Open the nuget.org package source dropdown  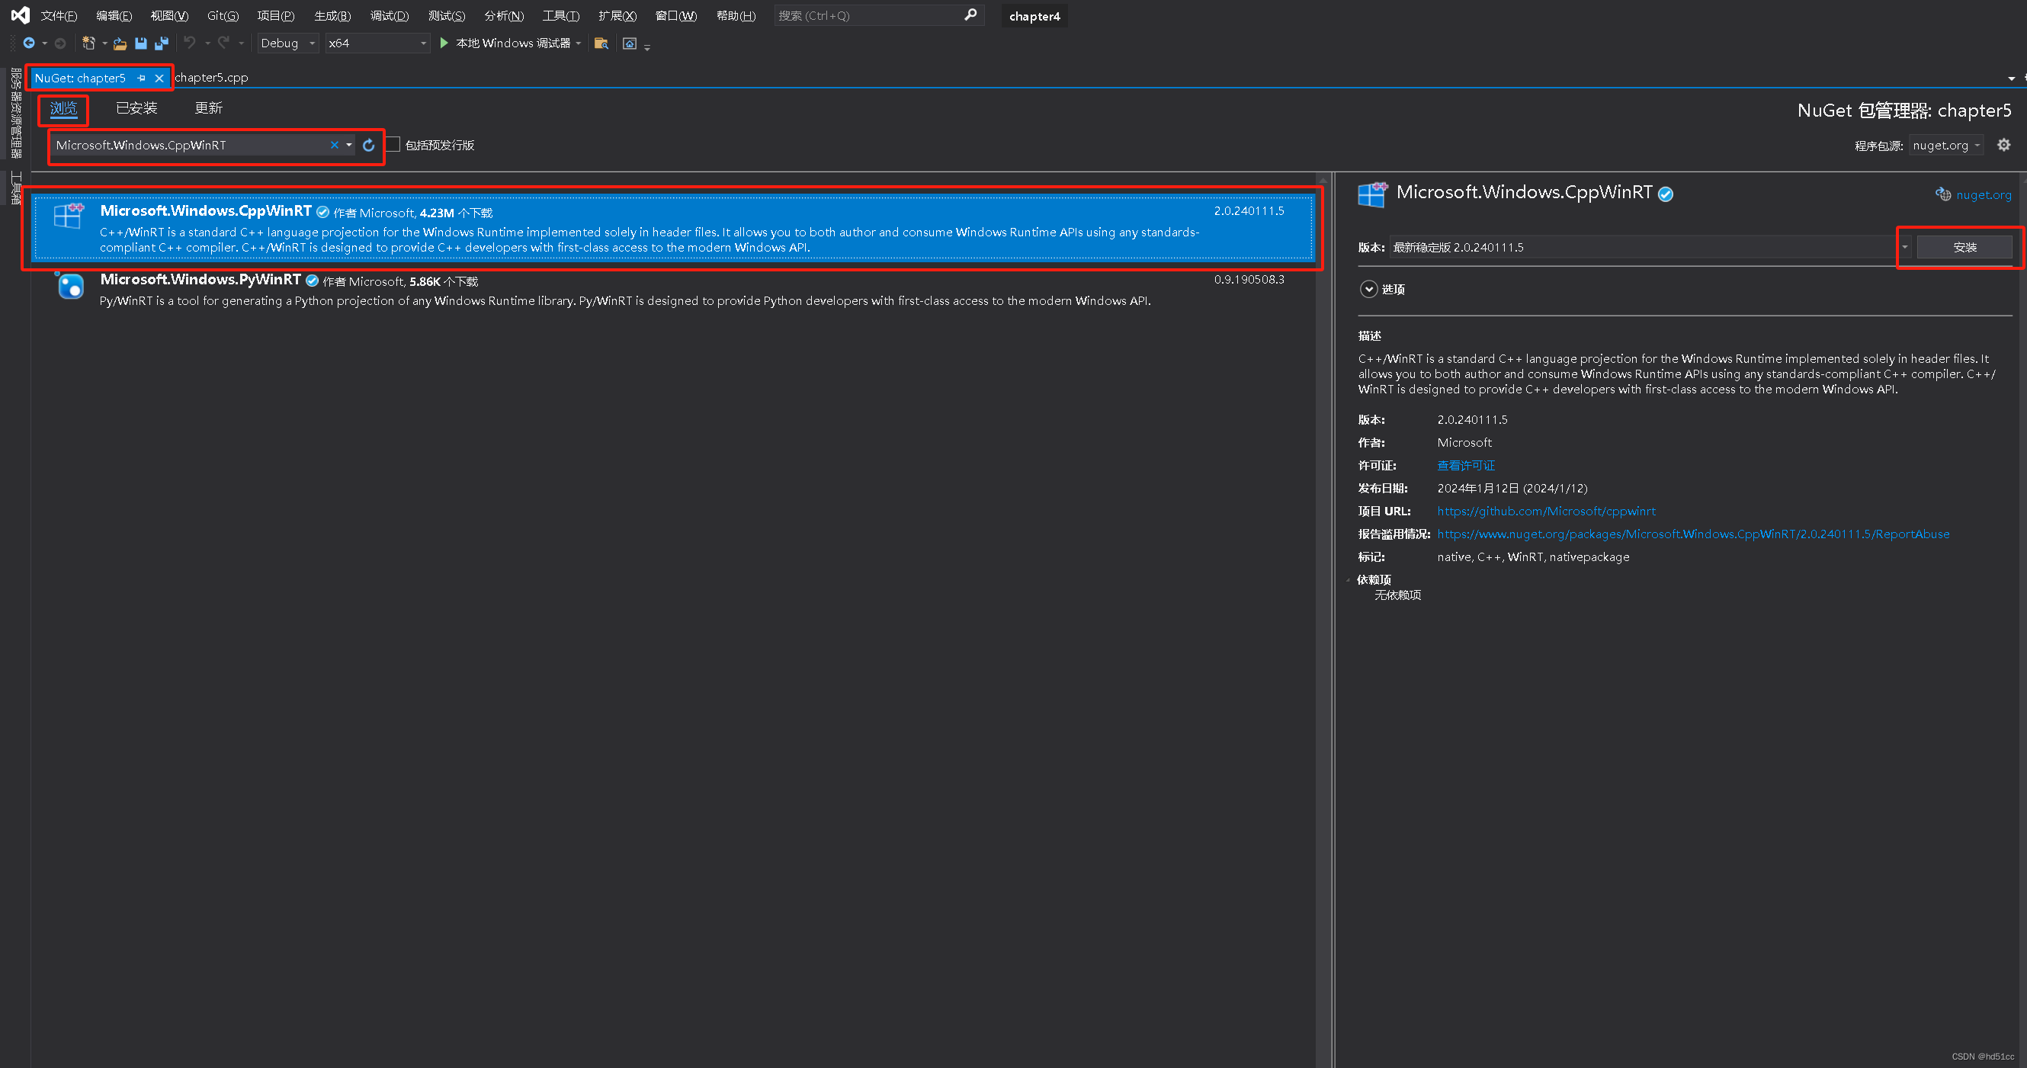(1947, 145)
